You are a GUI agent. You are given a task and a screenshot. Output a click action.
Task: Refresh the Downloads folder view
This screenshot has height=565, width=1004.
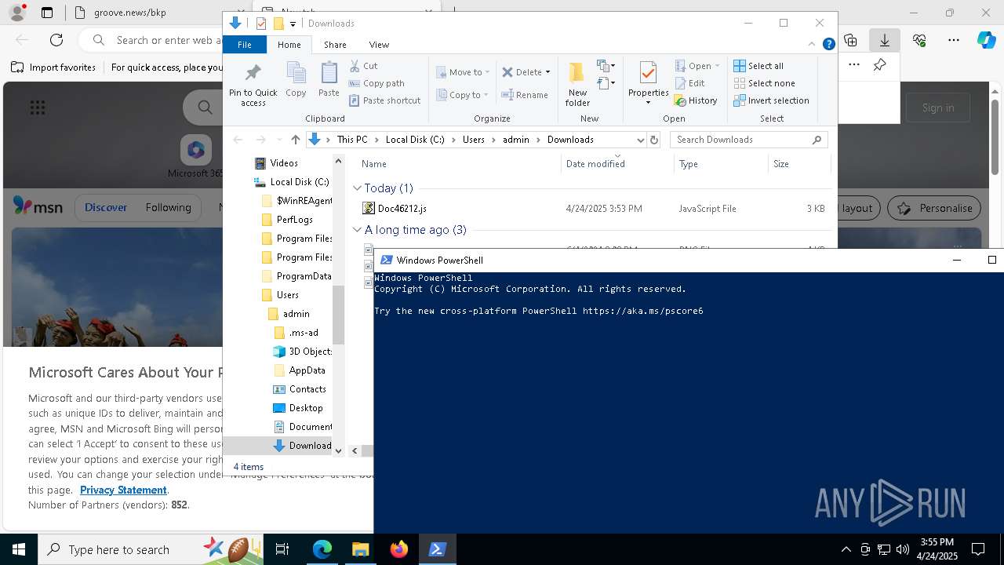point(654,140)
